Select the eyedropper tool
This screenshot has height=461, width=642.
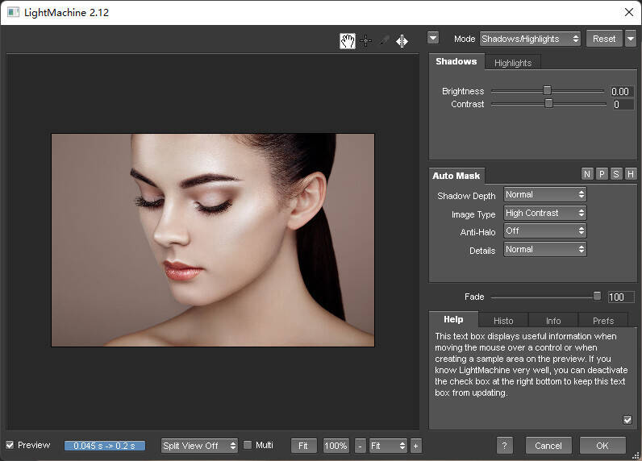point(384,41)
